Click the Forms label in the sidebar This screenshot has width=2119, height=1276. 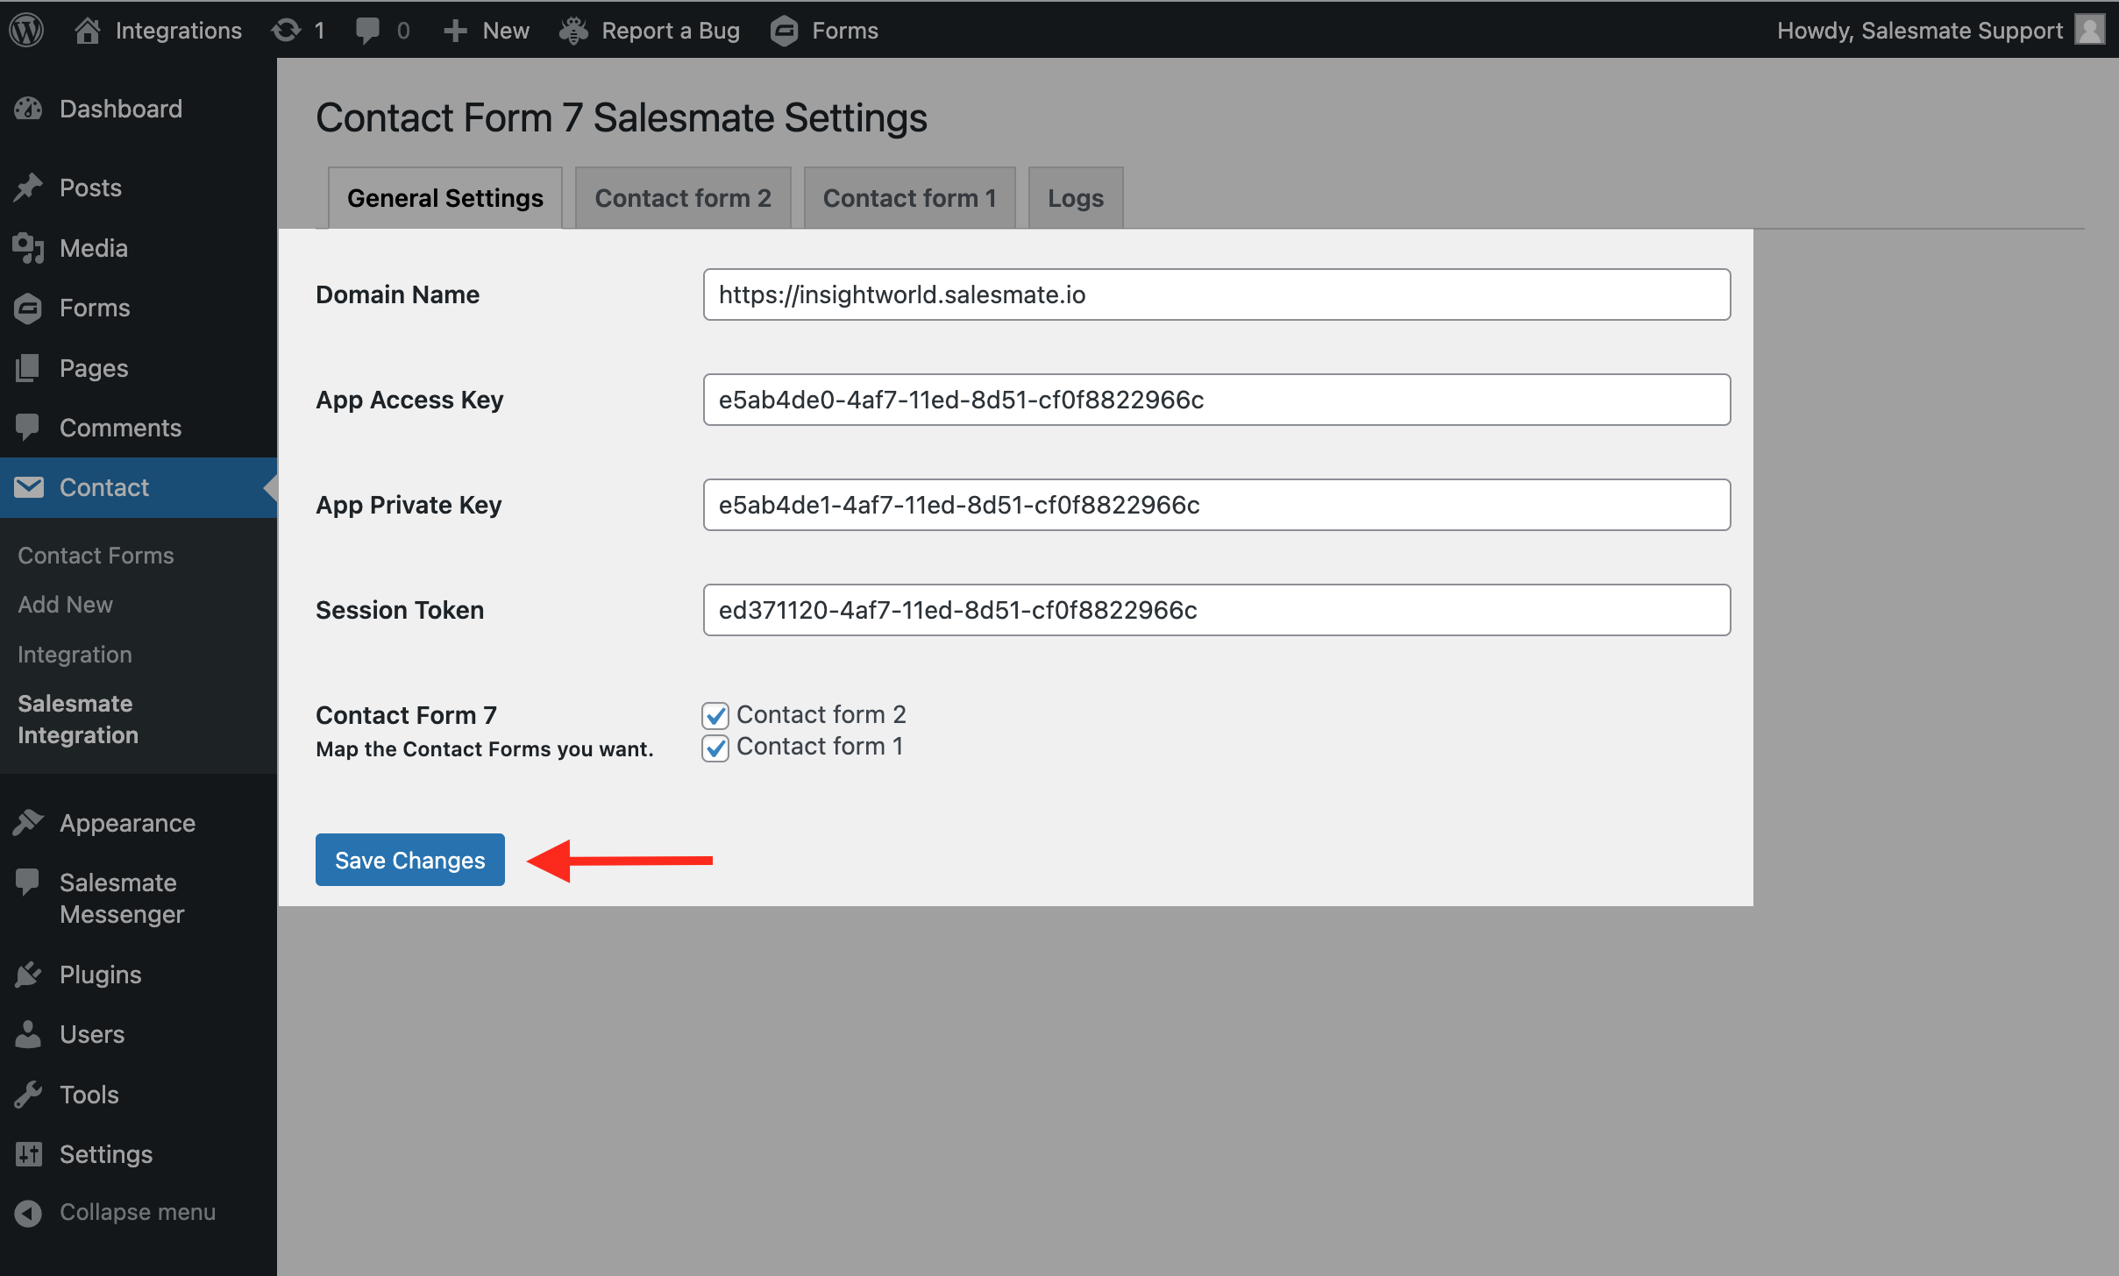[x=95, y=308]
